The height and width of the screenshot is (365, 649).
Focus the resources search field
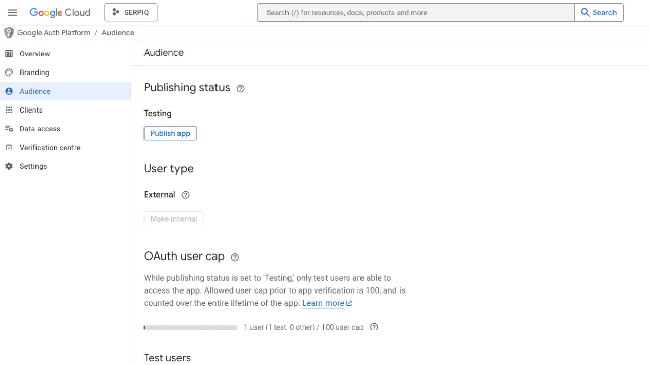(416, 13)
